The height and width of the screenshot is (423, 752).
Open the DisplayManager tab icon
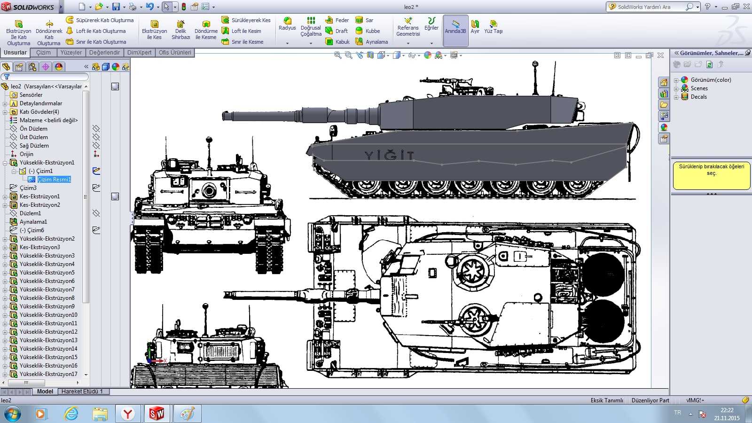coord(59,67)
